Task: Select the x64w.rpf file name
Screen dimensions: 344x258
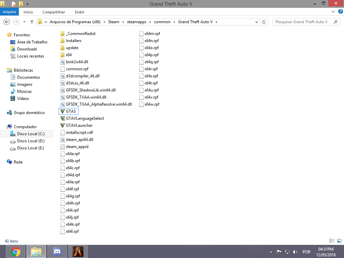Action: [x=152, y=104]
